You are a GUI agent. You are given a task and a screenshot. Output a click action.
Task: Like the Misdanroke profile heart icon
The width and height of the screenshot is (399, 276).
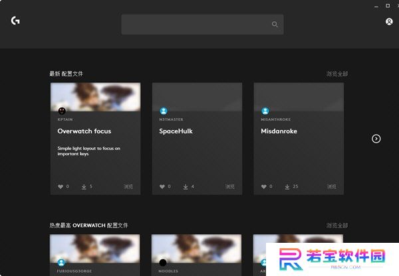(264, 186)
